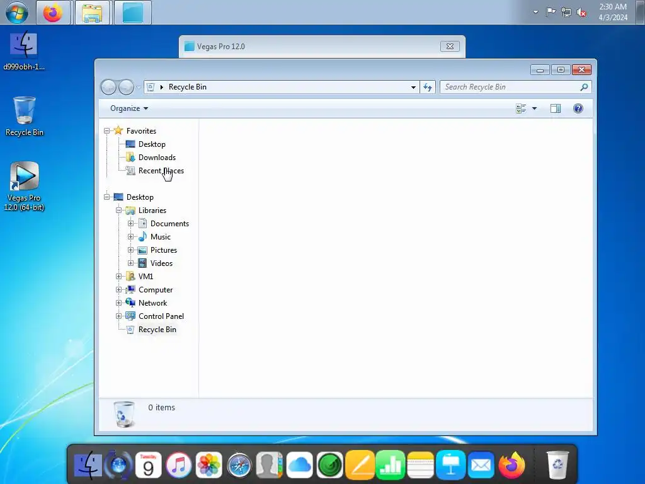The width and height of the screenshot is (645, 484).
Task: Show the clock reading 2:30 AM
Action: coord(613,12)
